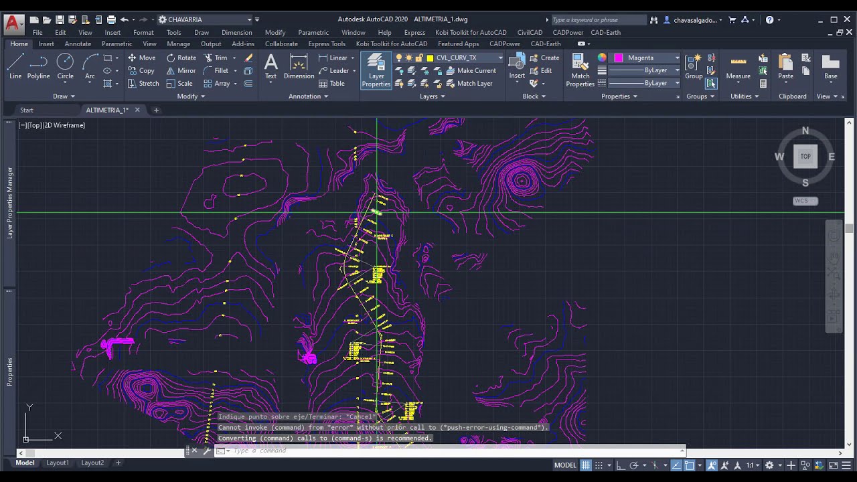
Task: Click the Paste button
Action: [785, 67]
